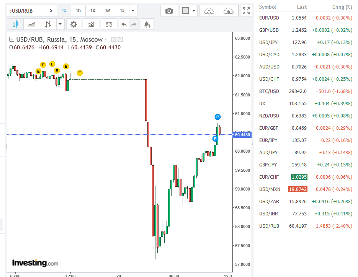Sort watchlist by Symbol column
358x277 pixels.
point(267,7)
